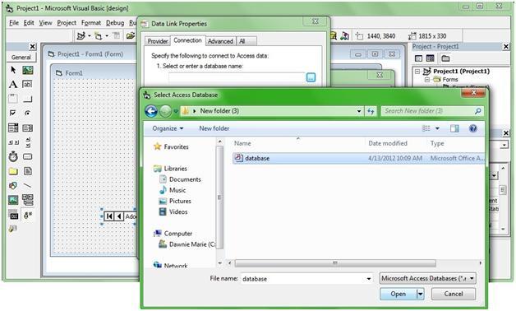This screenshot has width=516, height=311.
Task: Select the Shape control tool
Action: pyautogui.click(x=13, y=185)
